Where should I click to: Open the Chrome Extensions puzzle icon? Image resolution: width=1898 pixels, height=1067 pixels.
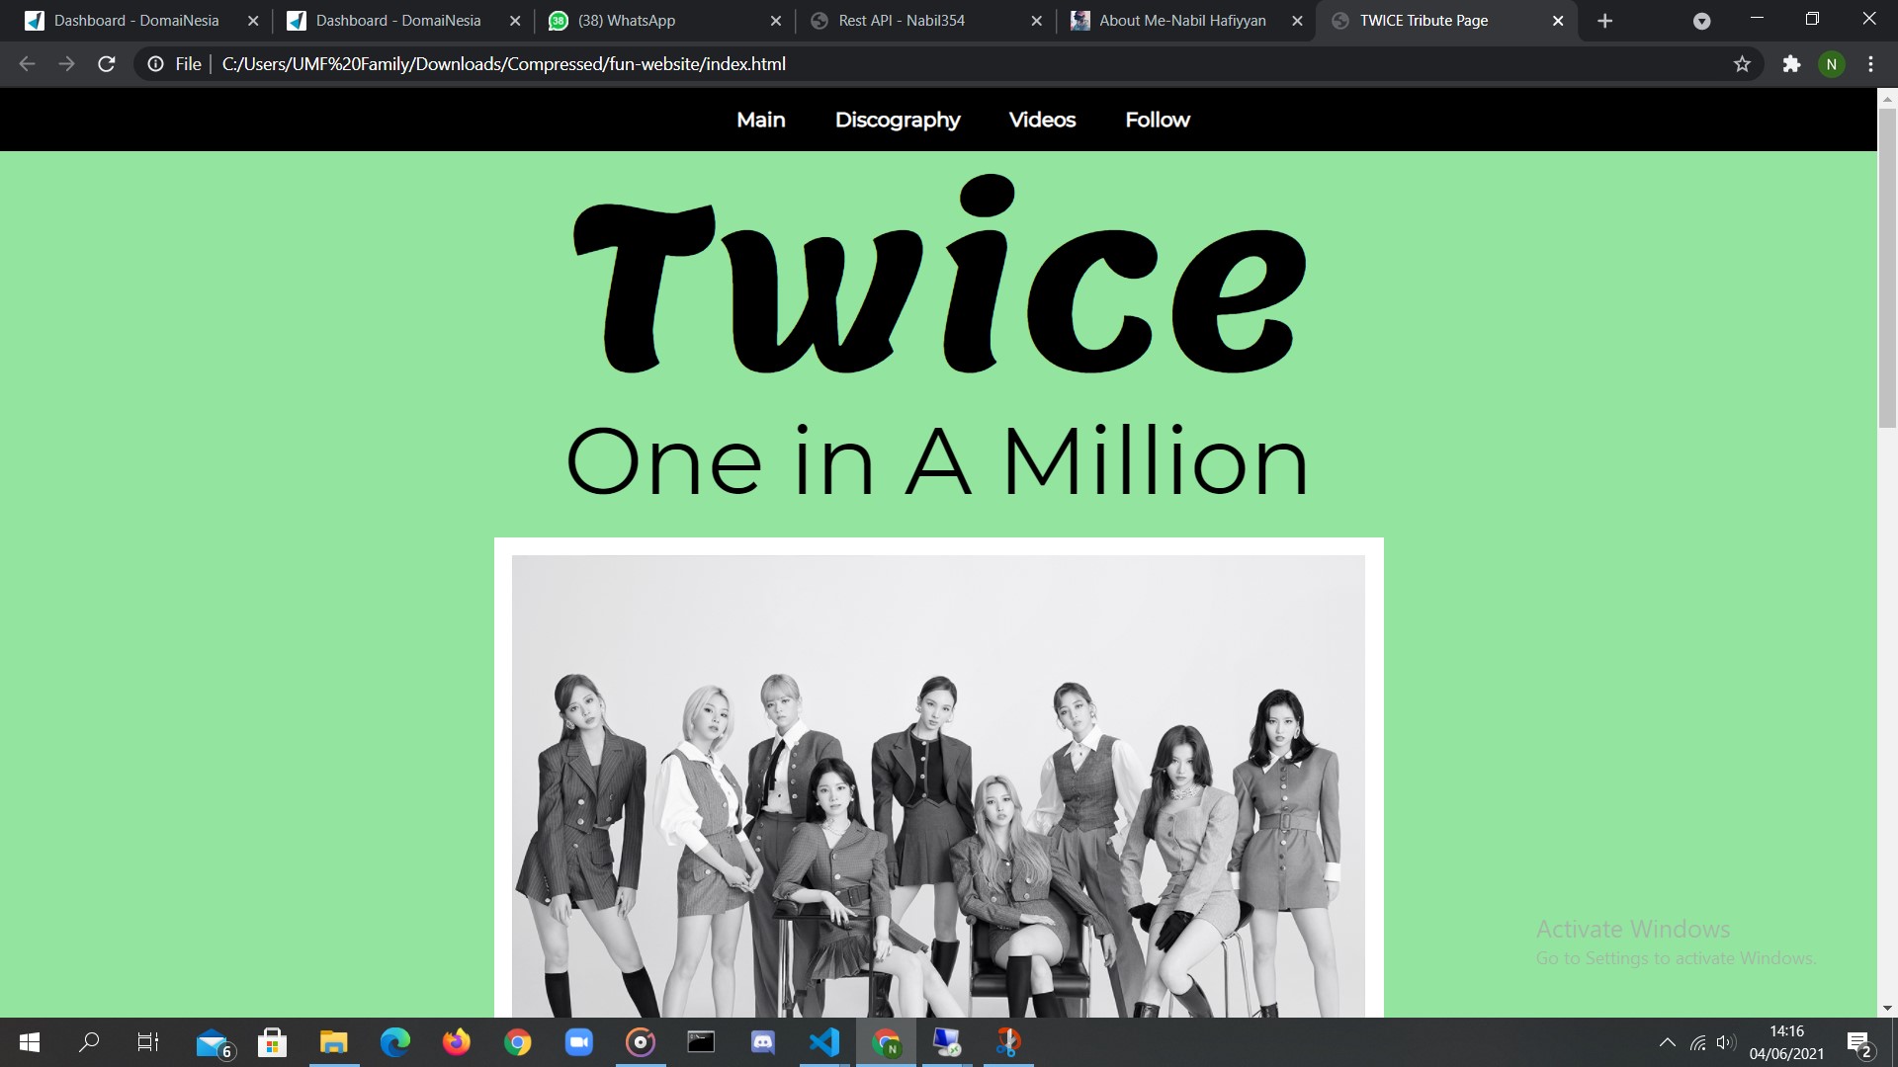click(1791, 64)
